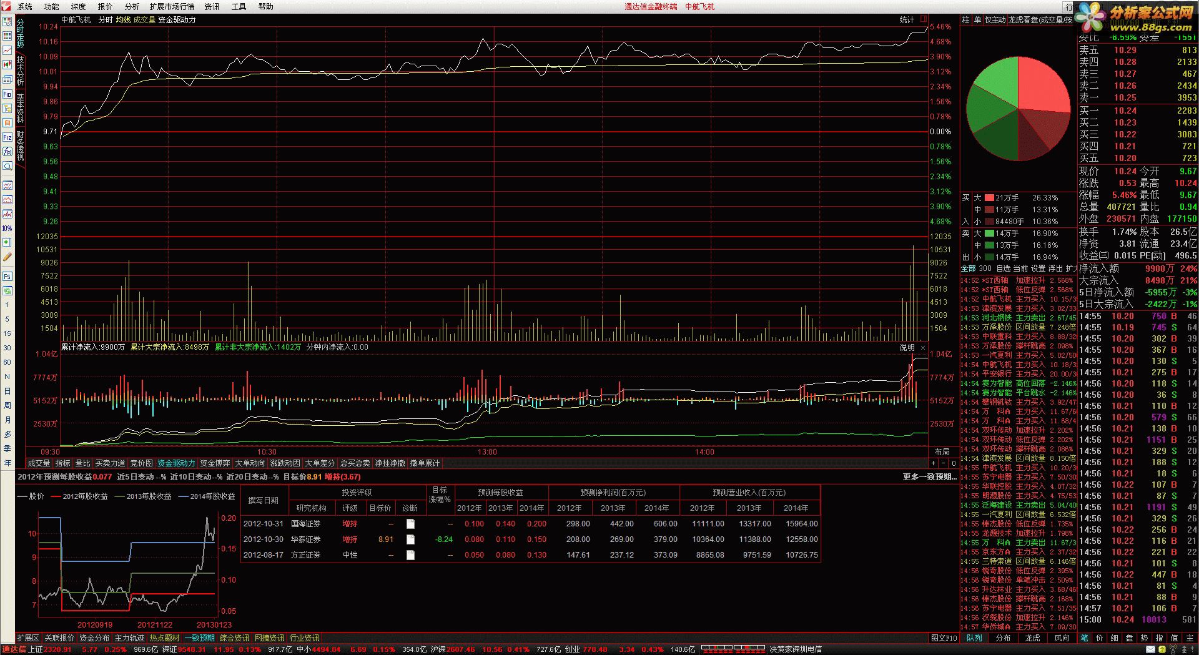Close the 资金驱动力 indicator panel

pyautogui.click(x=923, y=348)
